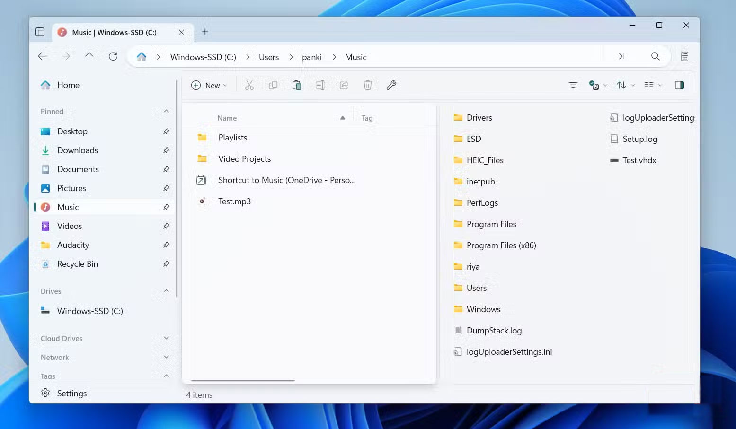This screenshot has height=429, width=736.
Task: Open the New item dropdown
Action: click(209, 85)
